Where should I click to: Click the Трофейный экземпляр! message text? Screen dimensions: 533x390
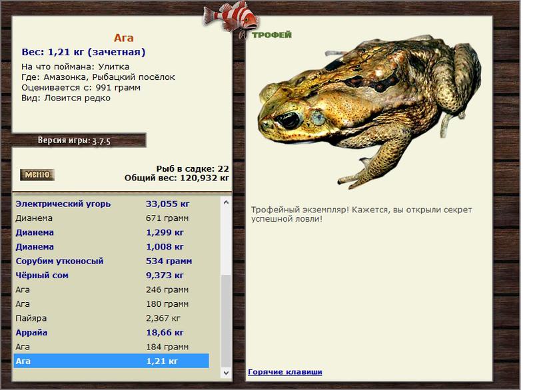coord(362,214)
